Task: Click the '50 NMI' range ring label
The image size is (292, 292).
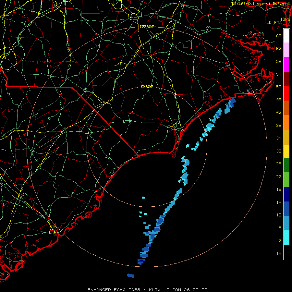Action: point(147,87)
